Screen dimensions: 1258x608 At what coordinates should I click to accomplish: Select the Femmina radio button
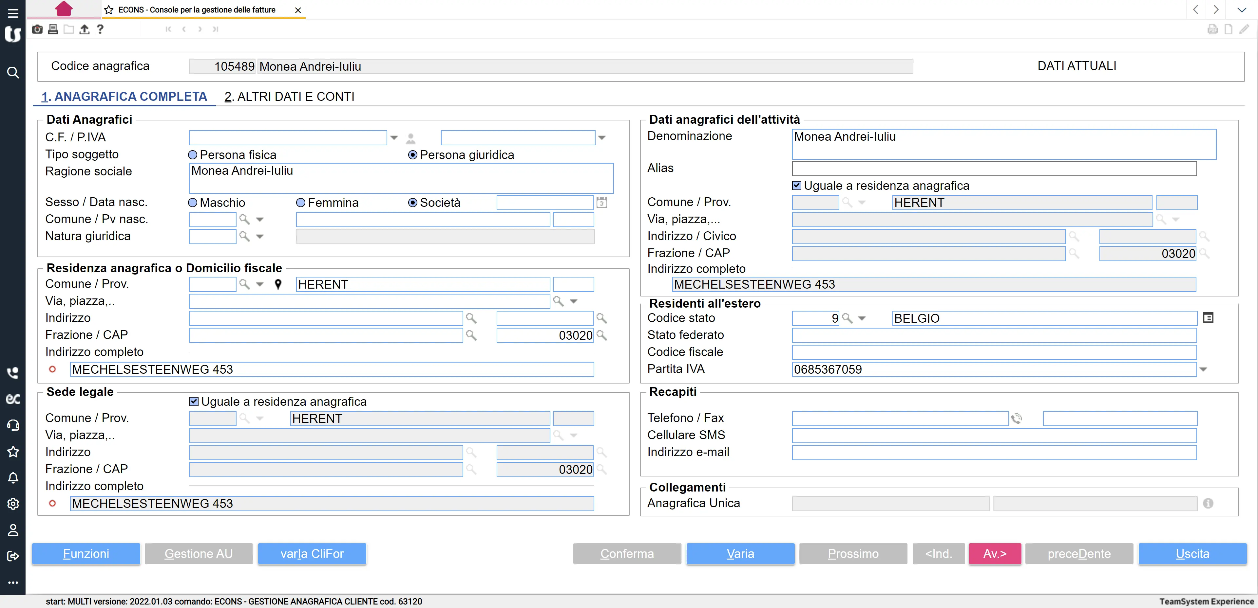[x=301, y=203]
